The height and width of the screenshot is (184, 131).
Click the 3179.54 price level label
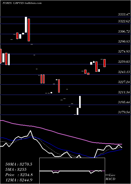pyautogui.click(x=124, y=112)
